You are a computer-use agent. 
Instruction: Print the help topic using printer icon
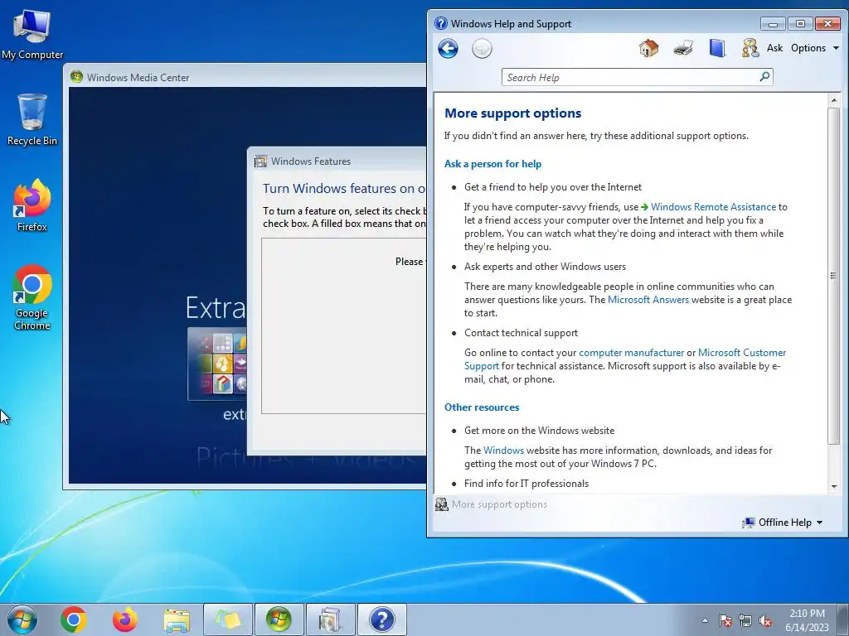(x=683, y=48)
